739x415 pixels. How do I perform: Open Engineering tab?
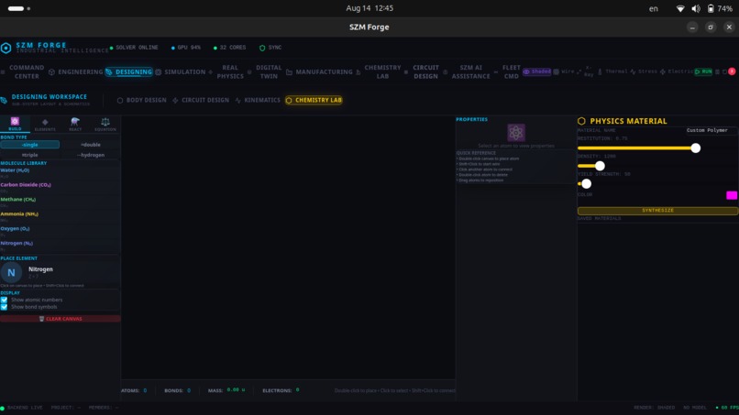[x=76, y=71]
